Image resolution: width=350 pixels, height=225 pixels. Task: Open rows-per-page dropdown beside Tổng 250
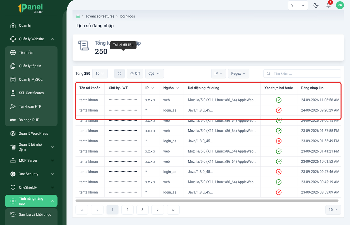pos(100,73)
